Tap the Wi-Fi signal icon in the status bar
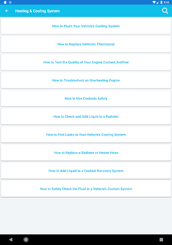 point(154,2)
